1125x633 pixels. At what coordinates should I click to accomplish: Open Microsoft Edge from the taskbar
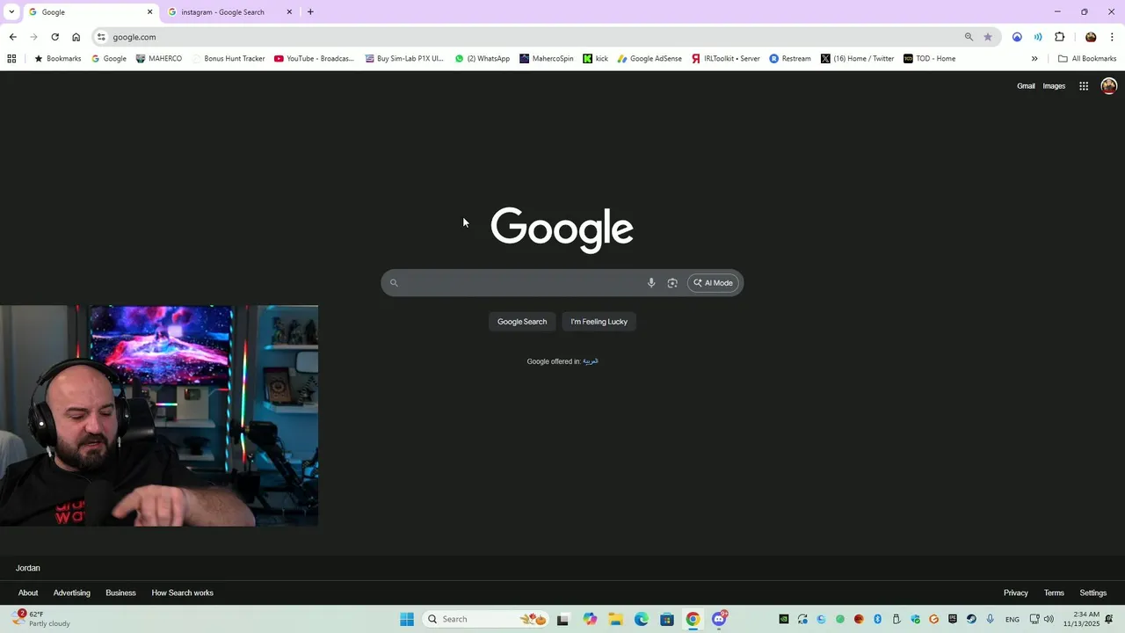pos(642,619)
